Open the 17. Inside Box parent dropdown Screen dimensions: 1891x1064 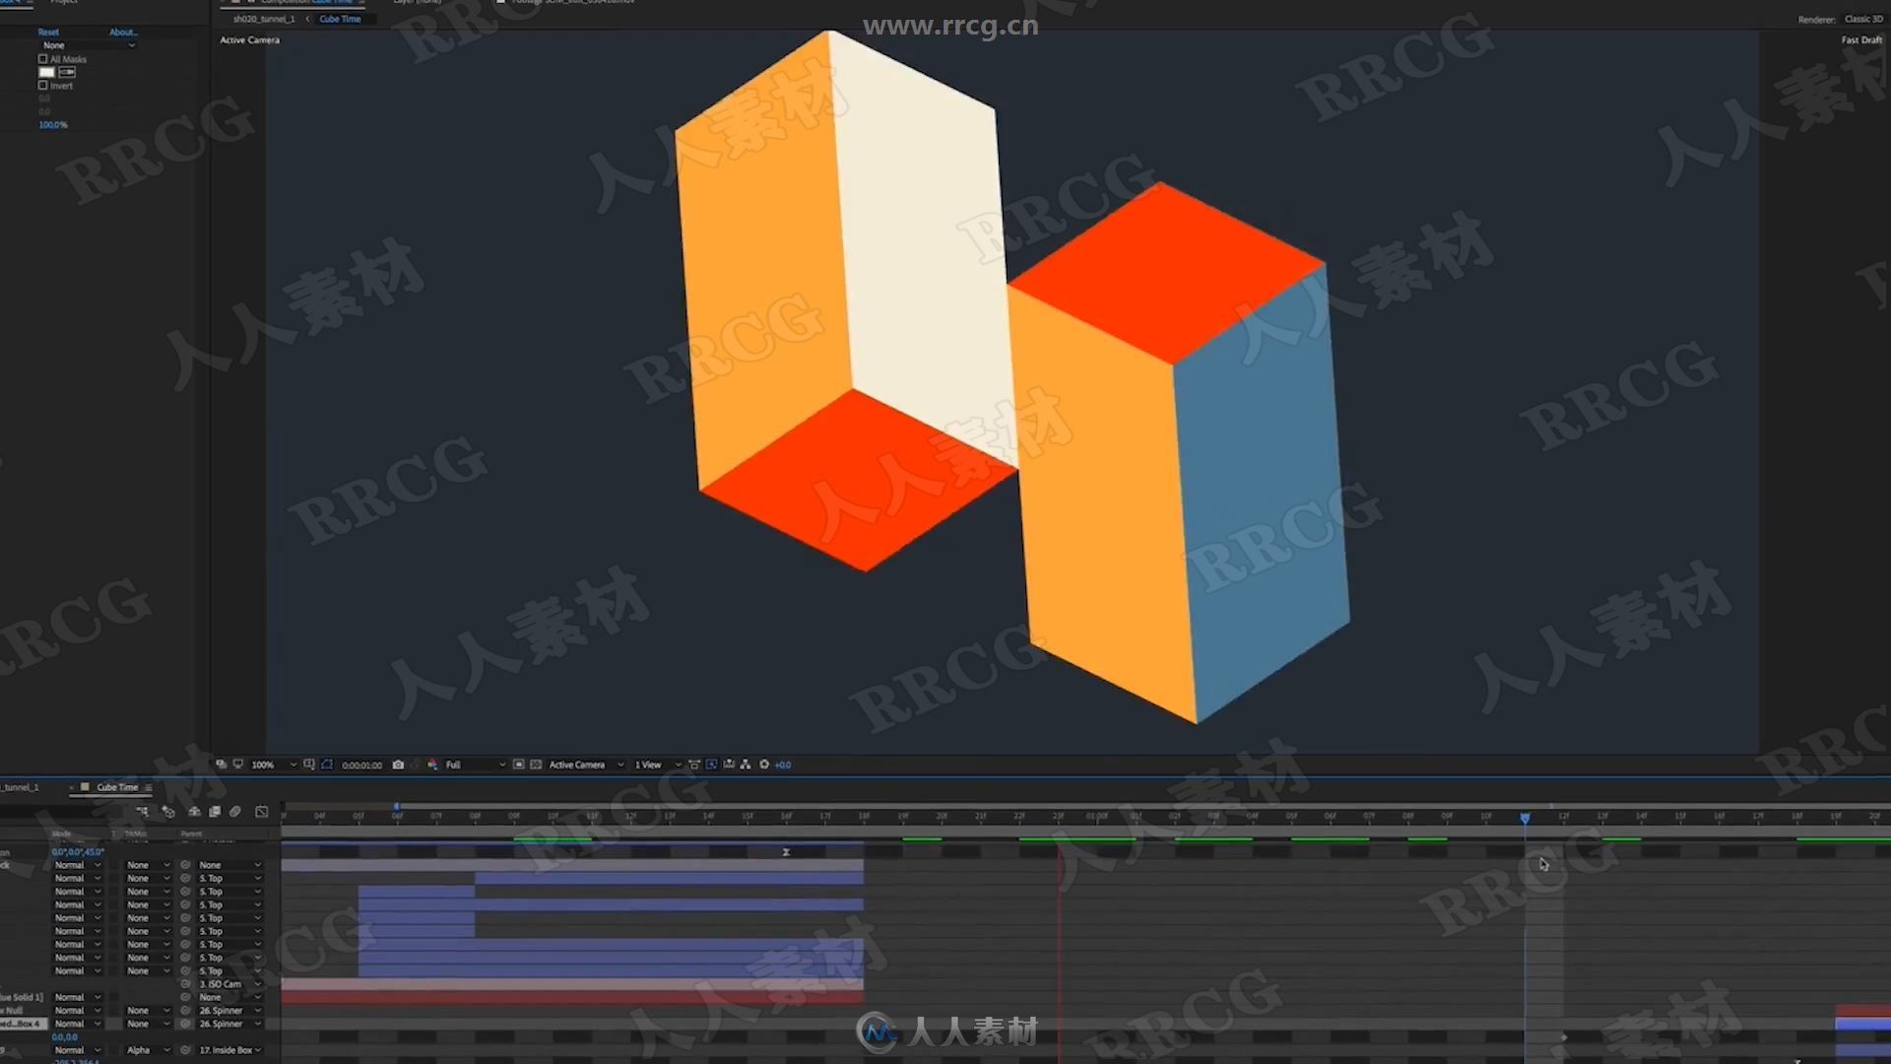click(229, 1050)
